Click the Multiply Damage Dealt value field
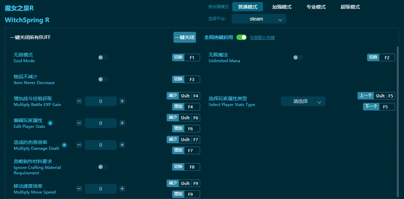The height and width of the screenshot is (199, 404). tap(101, 145)
